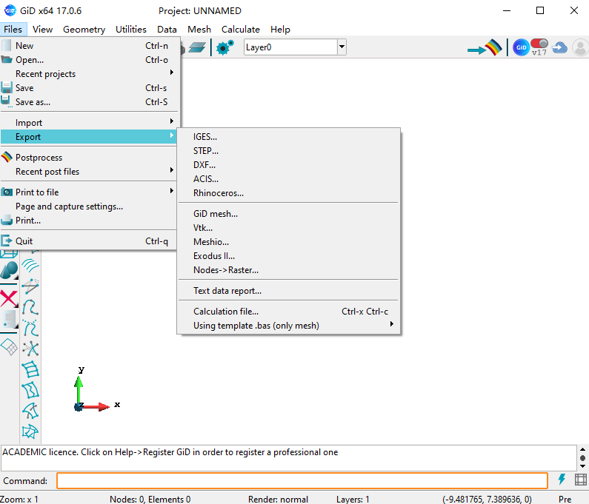This screenshot has height=504, width=589.
Task: Select Calculation file... export option
Action: [288, 311]
